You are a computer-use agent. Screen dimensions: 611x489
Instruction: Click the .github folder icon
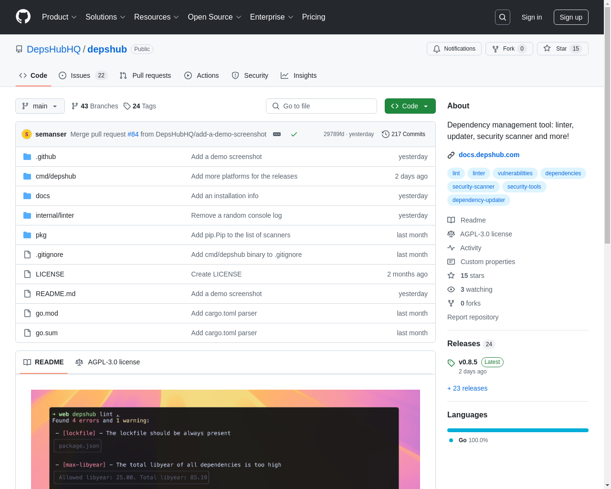tap(27, 157)
